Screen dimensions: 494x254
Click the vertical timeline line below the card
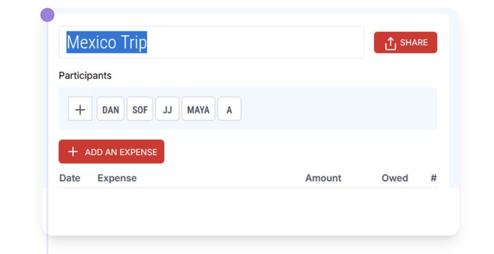coord(48,245)
